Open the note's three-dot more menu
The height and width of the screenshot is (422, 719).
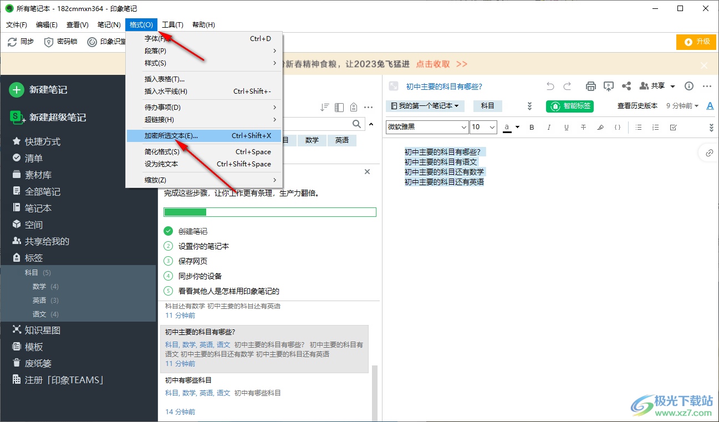pyautogui.click(x=707, y=86)
